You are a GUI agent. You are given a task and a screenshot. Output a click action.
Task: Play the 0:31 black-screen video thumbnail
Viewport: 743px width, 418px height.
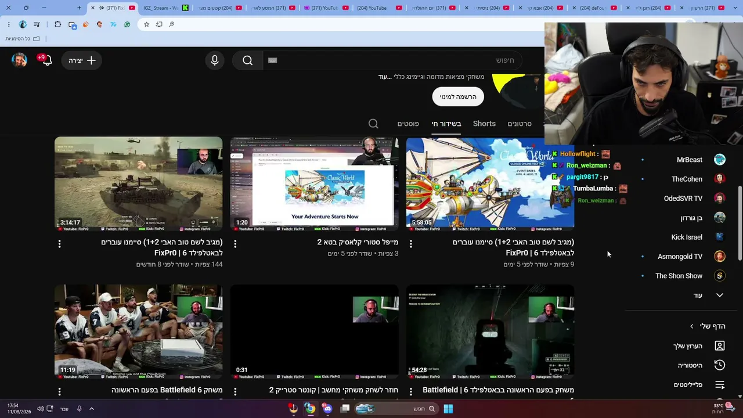click(x=314, y=332)
